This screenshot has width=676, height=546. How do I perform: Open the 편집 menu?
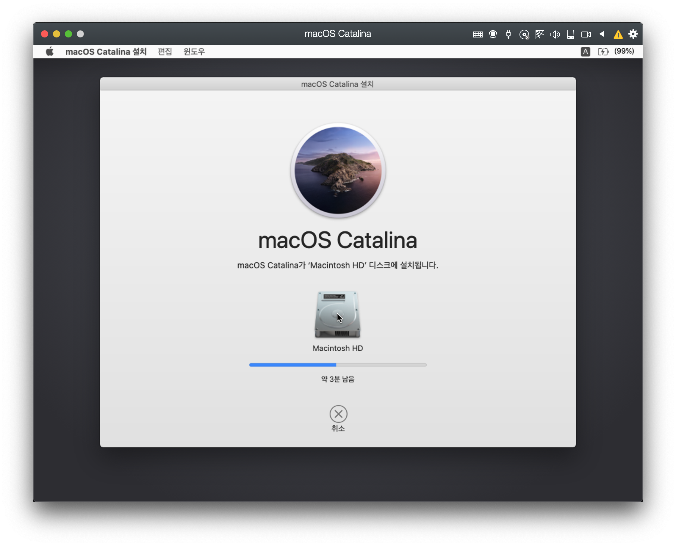(x=165, y=51)
